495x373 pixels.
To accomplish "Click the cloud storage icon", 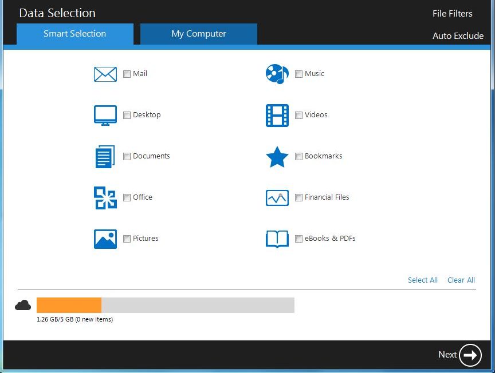I will click(23, 305).
